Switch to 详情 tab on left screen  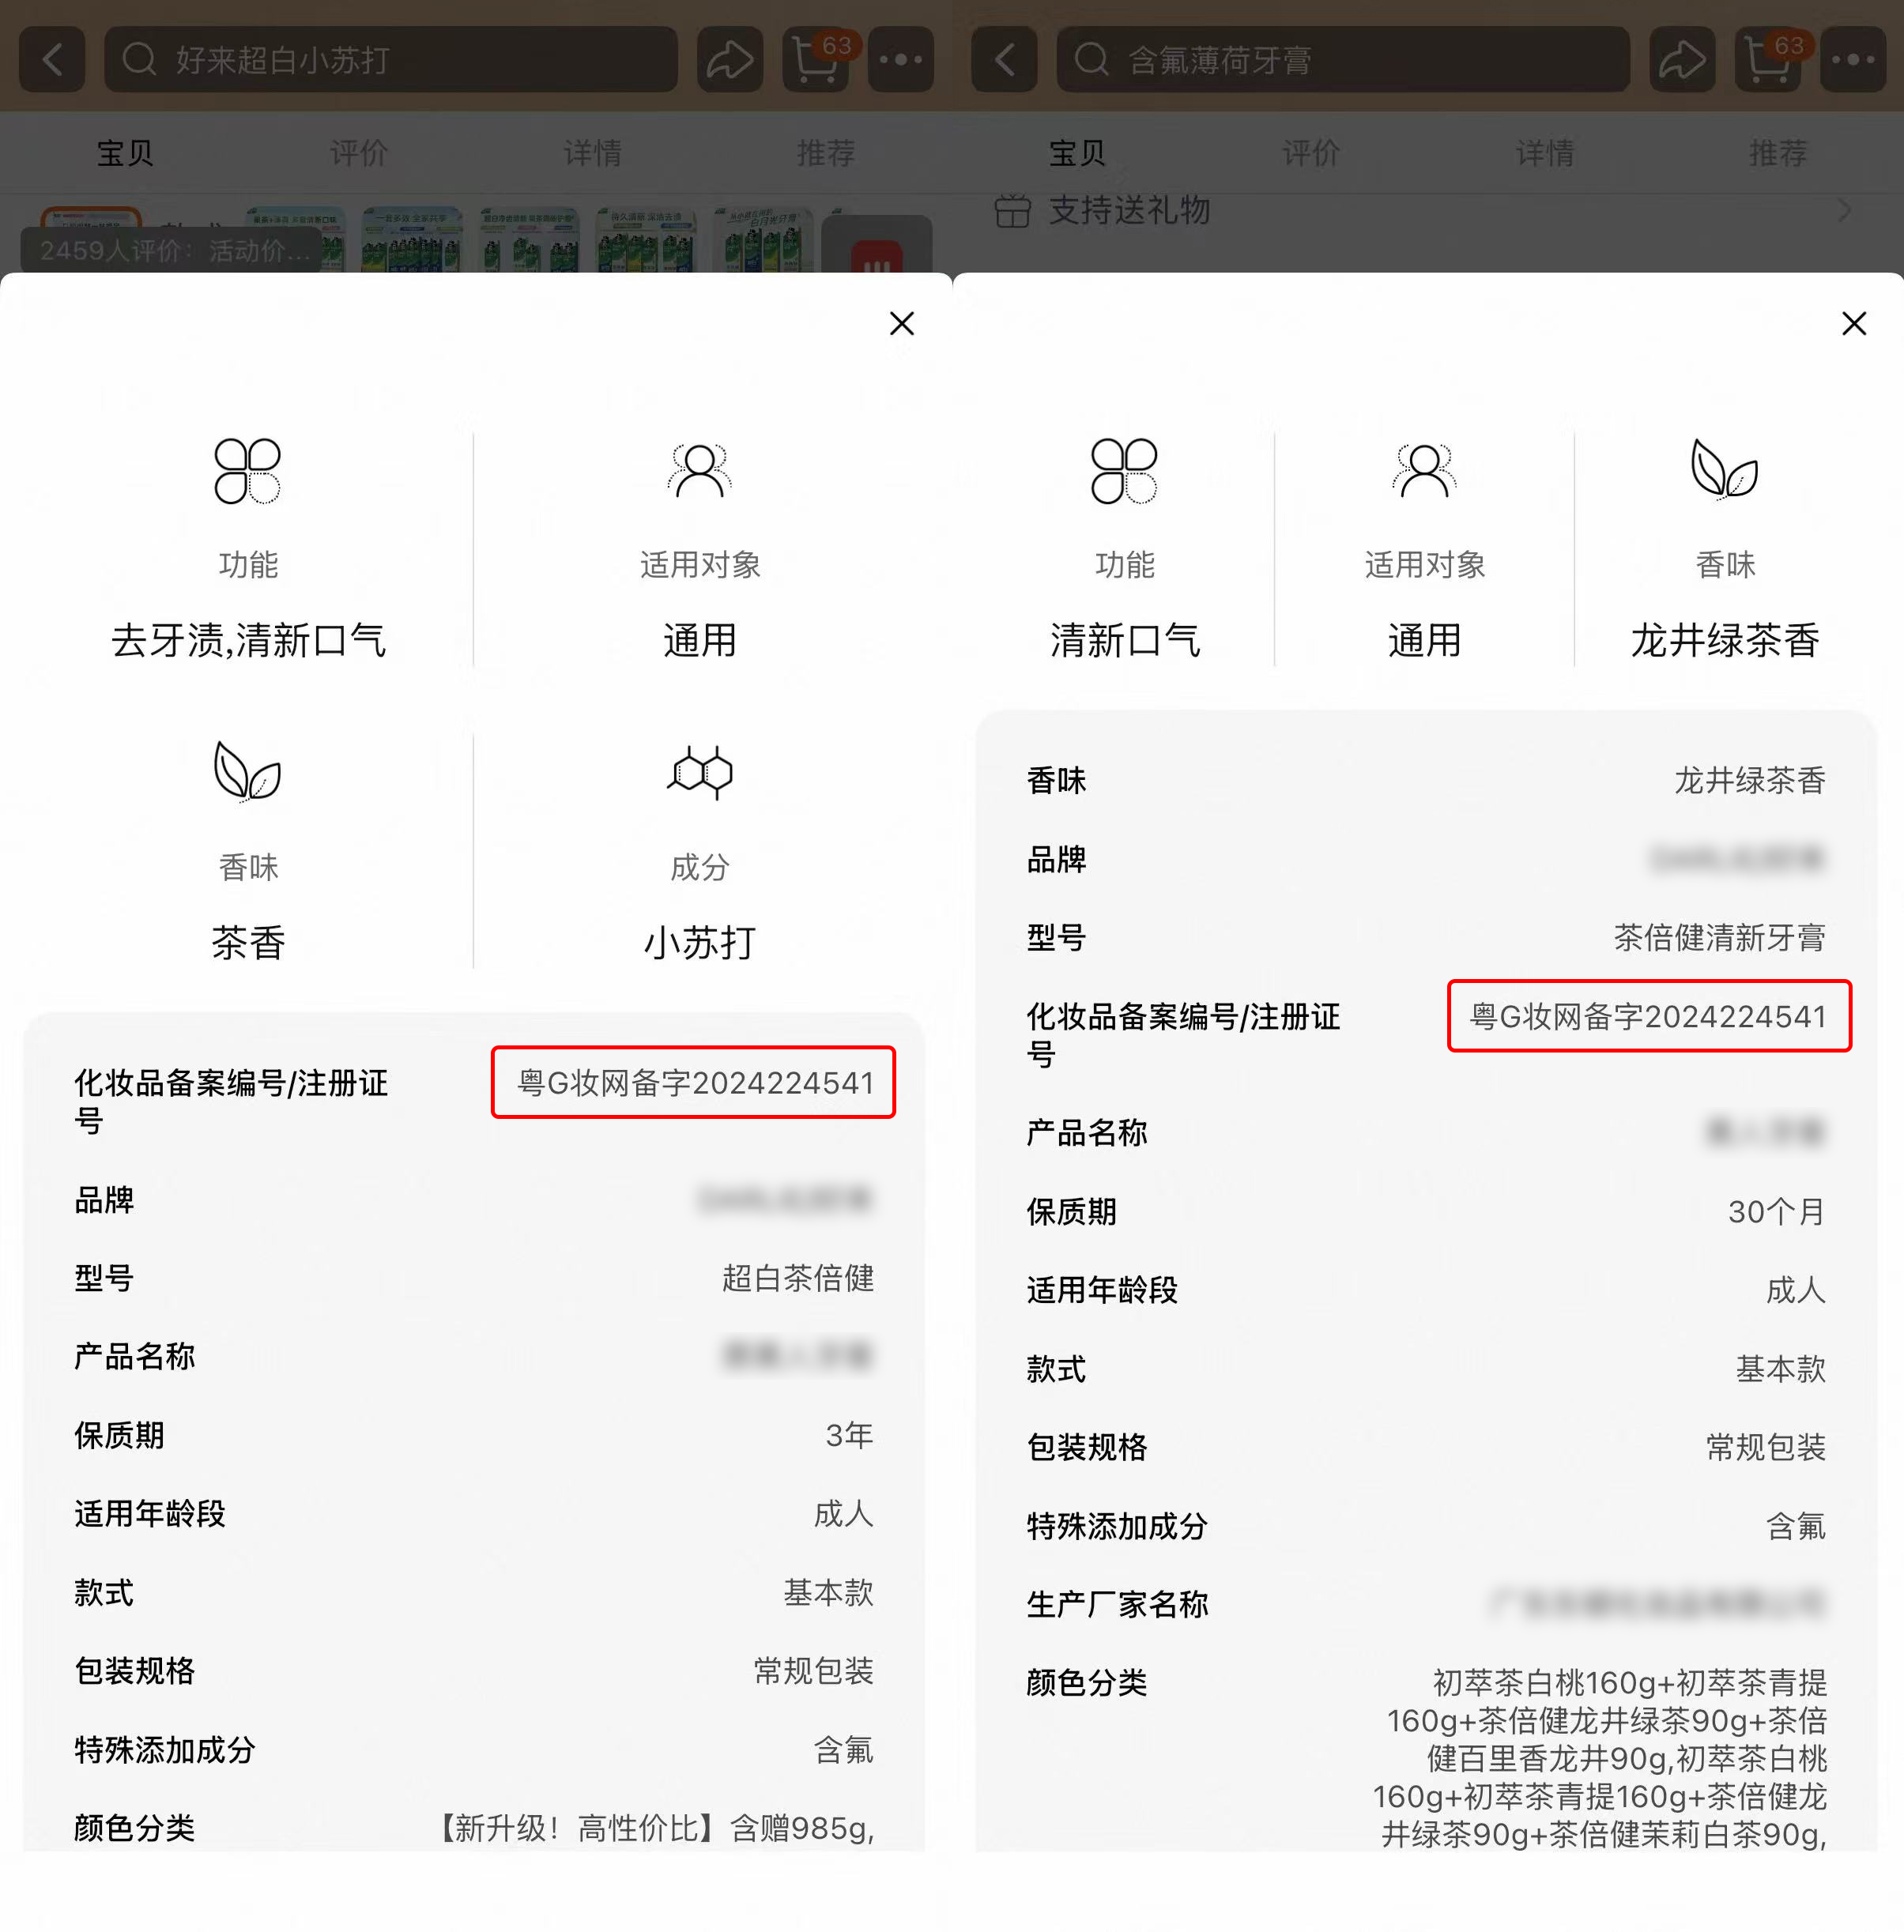click(x=592, y=153)
